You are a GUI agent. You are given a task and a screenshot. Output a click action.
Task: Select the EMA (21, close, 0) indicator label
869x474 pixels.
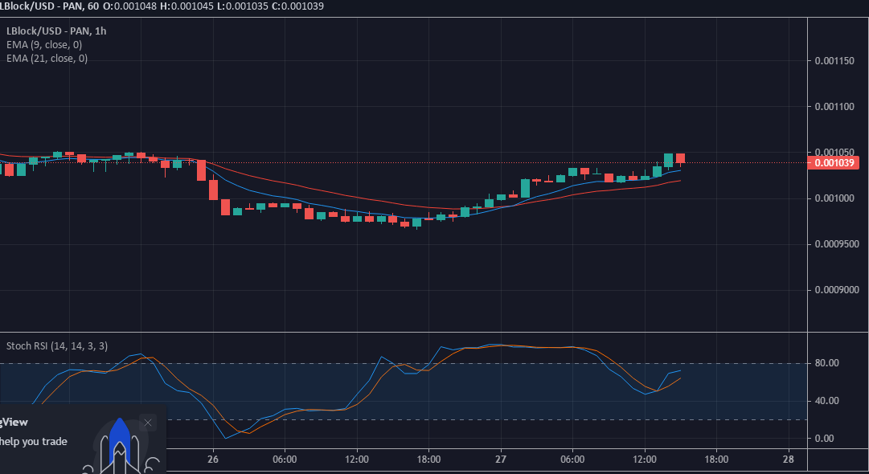[x=47, y=59]
